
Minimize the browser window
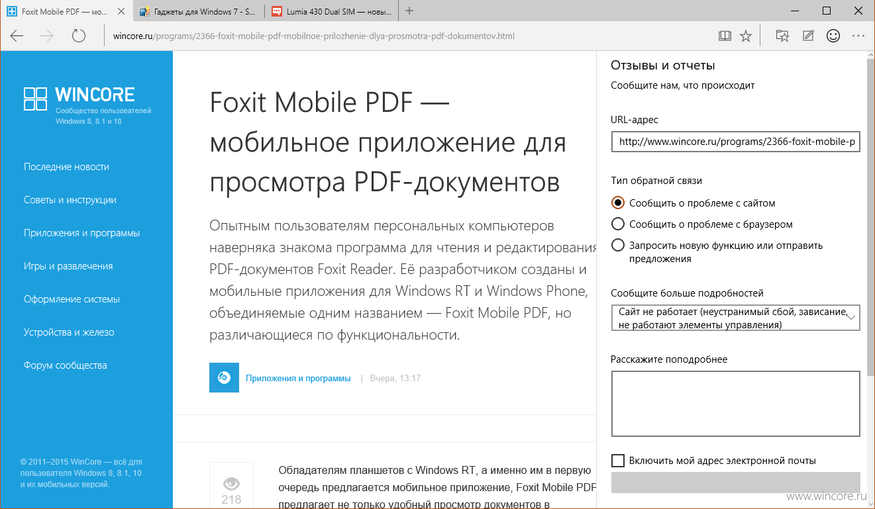795,11
